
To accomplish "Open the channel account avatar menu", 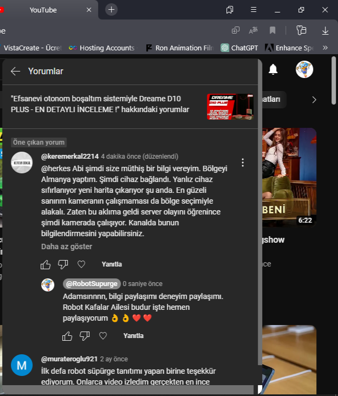I will [x=304, y=69].
